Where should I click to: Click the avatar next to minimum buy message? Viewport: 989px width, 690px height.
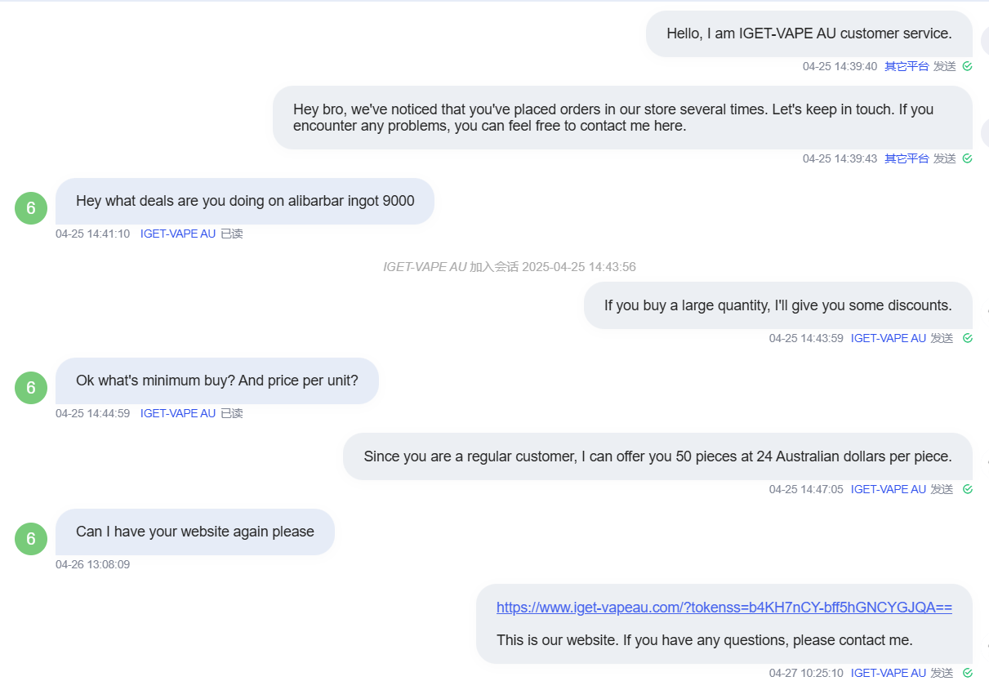[x=31, y=387]
